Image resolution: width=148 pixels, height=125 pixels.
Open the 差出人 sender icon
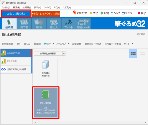point(54,24)
